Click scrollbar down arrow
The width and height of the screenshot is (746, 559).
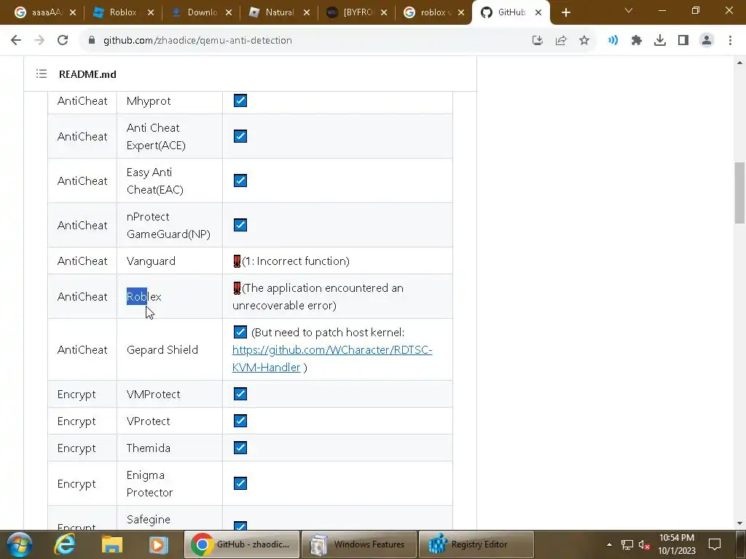739,523
